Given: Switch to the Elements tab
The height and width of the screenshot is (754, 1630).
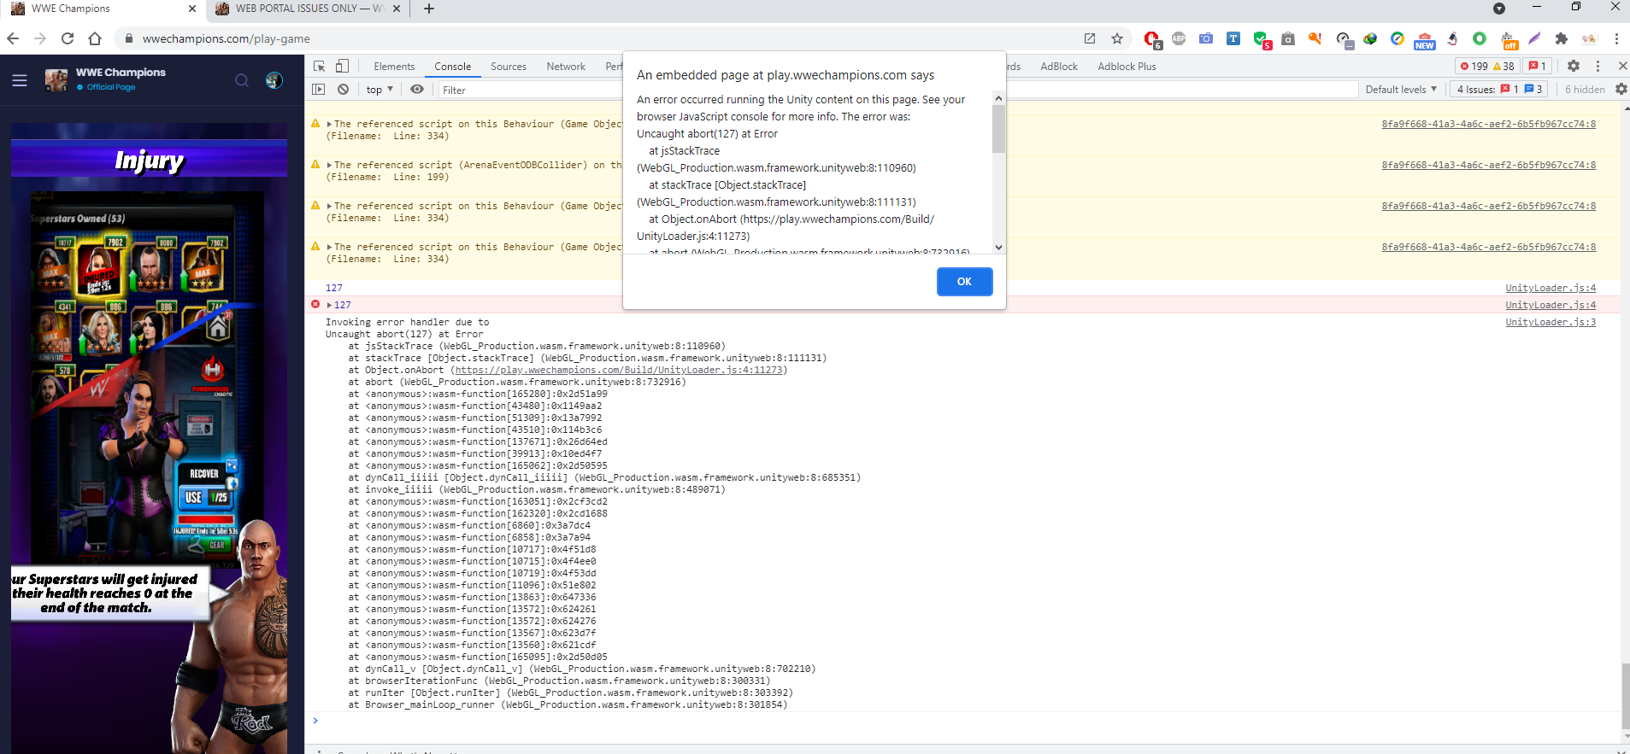Looking at the screenshot, I should coord(394,67).
